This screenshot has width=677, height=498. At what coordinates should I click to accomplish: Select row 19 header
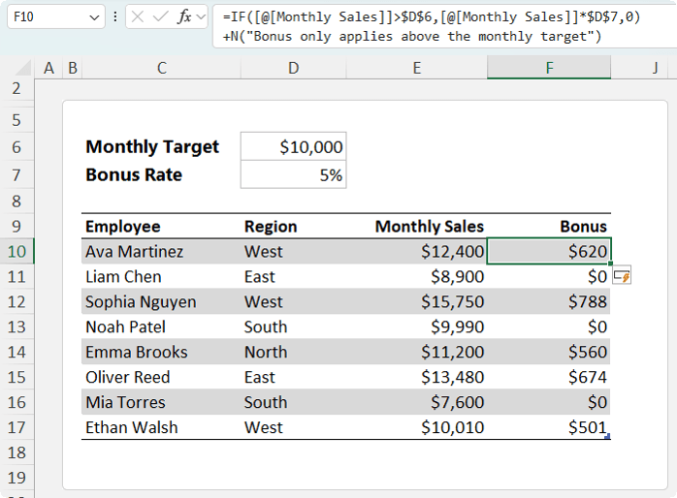coord(16,478)
